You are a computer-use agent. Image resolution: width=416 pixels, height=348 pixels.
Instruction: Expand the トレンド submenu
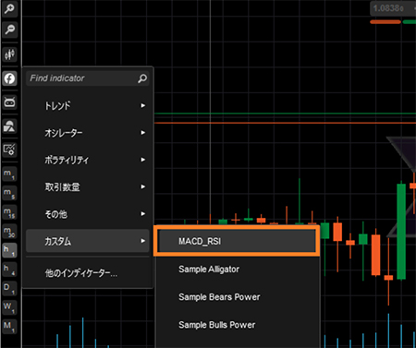click(x=88, y=105)
